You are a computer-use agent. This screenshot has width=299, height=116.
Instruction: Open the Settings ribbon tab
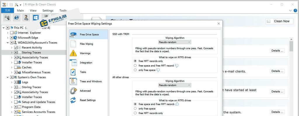click(x=48, y=11)
